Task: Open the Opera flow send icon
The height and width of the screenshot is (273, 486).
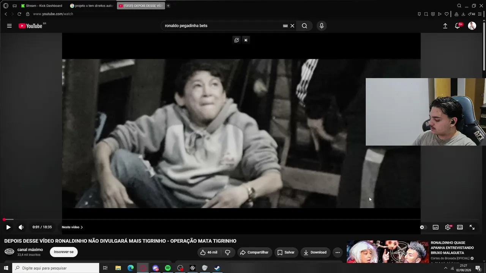Action: [440, 14]
